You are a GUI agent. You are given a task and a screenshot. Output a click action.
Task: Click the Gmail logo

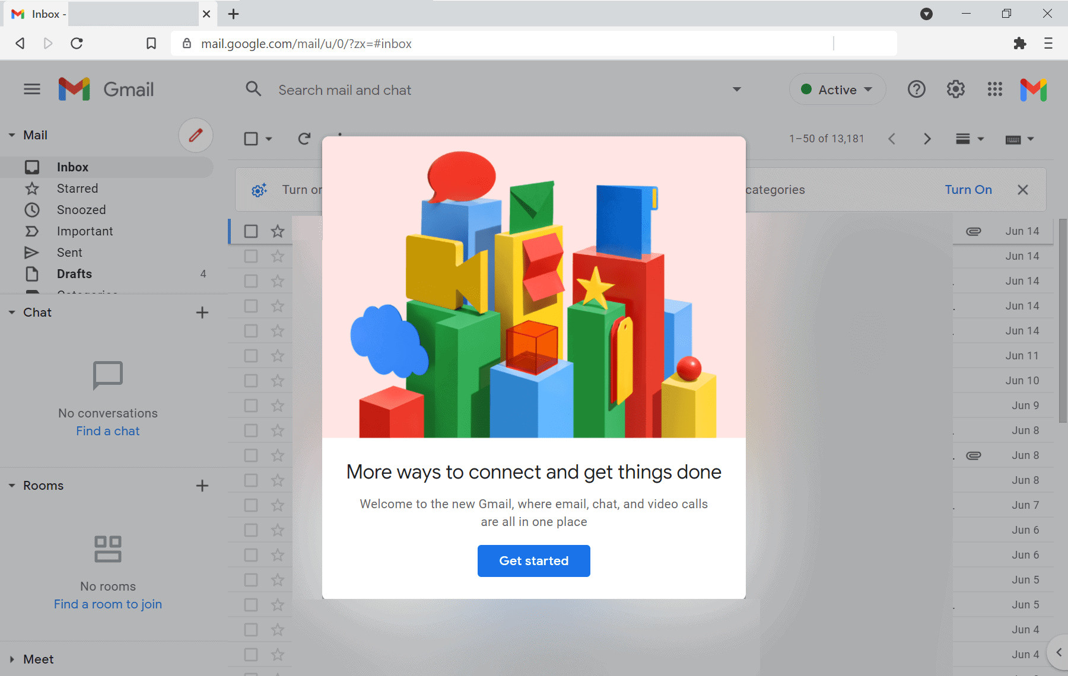point(107,90)
